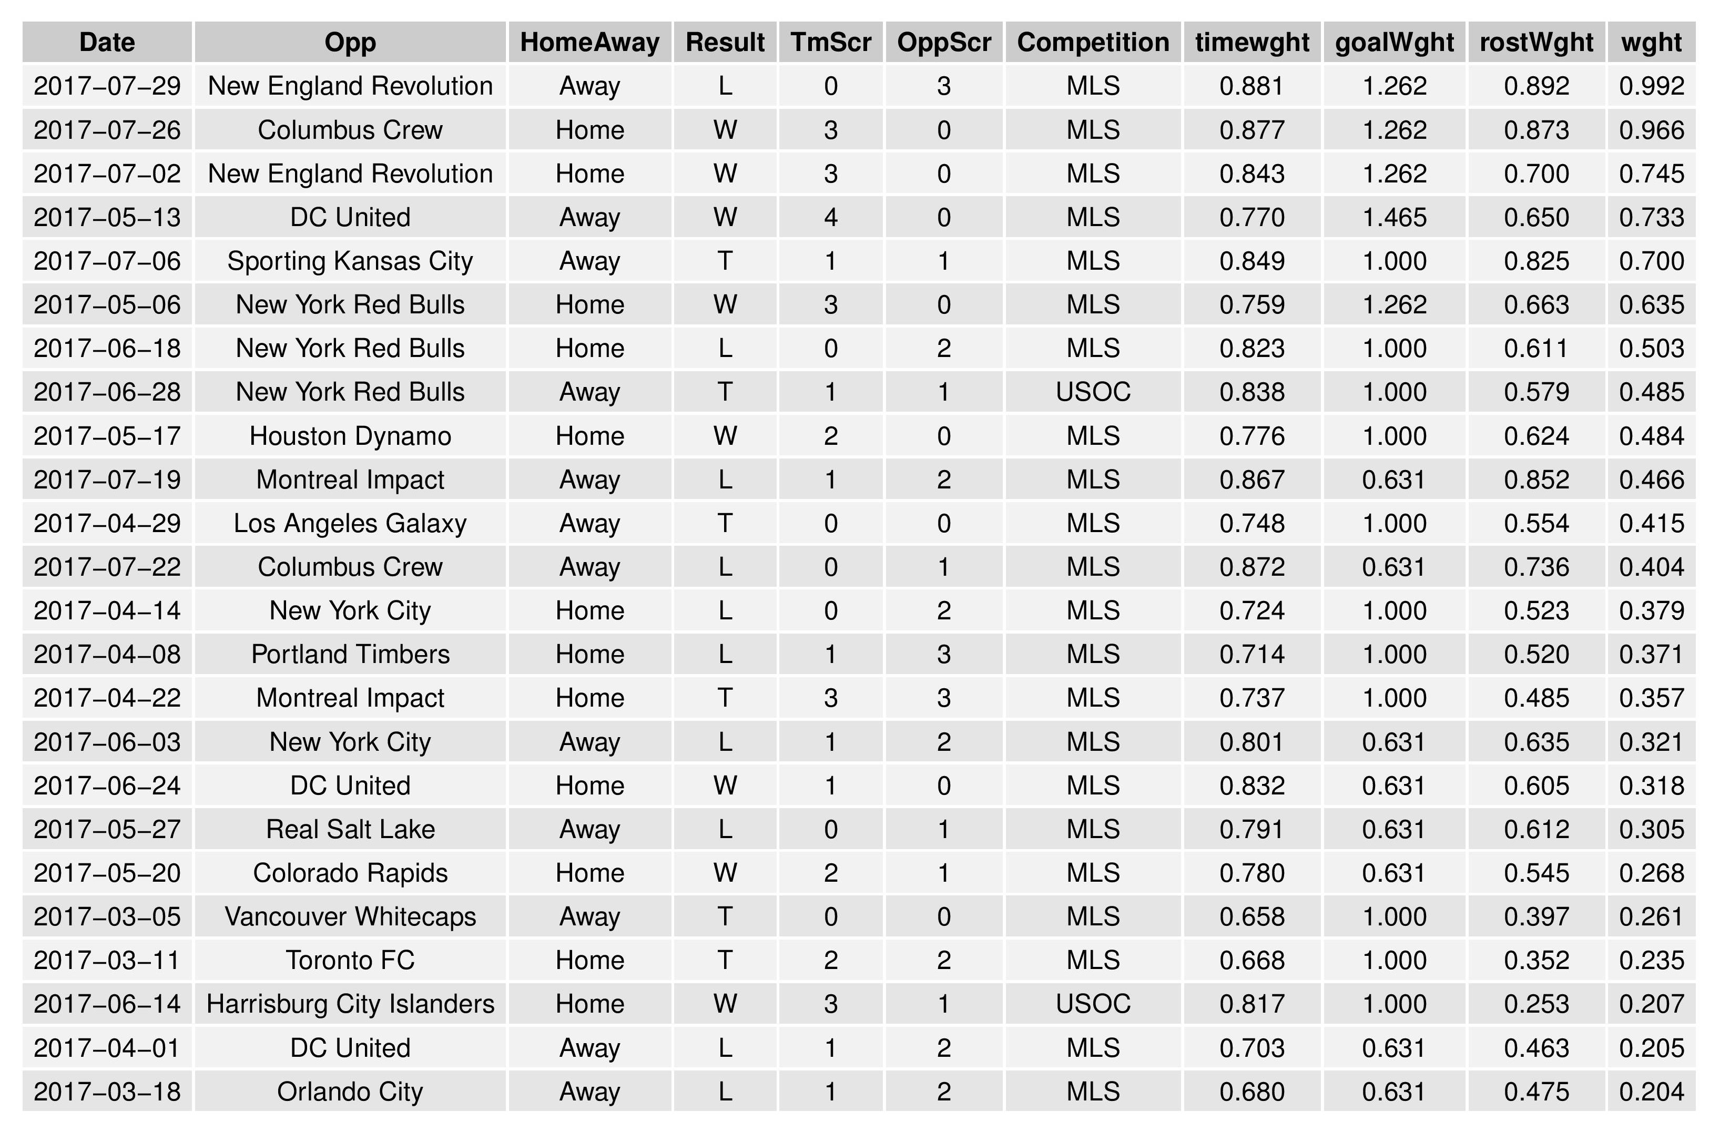The height and width of the screenshot is (1132, 1709).
Task: Click the Result column header
Action: [x=725, y=43]
